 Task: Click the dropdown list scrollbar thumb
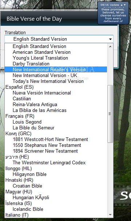point(110,114)
